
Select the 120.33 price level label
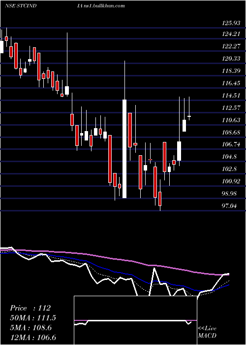(x=231, y=59)
